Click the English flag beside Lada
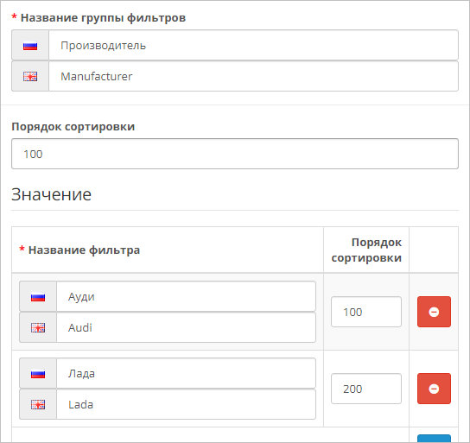The height and width of the screenshot is (443, 470). 38,405
